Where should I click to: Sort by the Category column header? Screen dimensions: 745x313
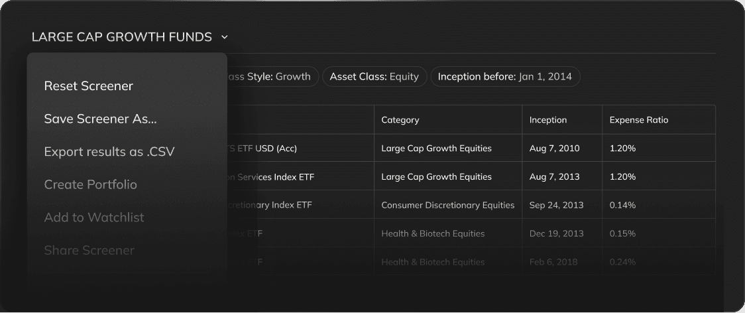(x=400, y=120)
